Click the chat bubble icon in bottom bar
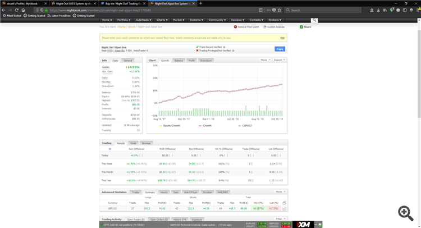The width and height of the screenshot is (421, 228). (x=320, y=225)
